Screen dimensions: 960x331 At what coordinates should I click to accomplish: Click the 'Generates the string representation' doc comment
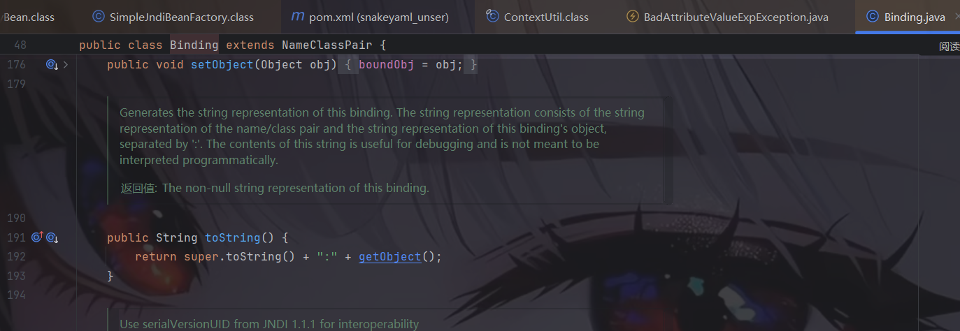tap(382, 136)
